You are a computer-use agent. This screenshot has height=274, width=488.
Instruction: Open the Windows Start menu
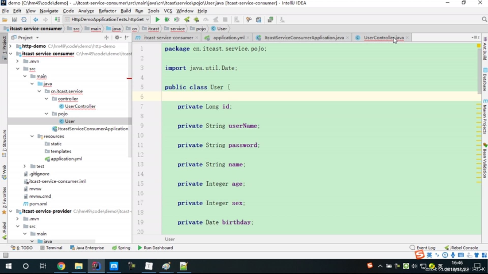tap(8, 266)
